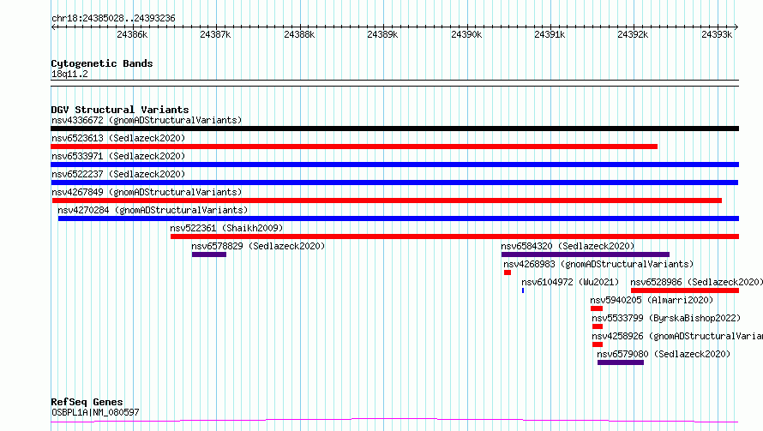Viewport: 763px width, 431px height.
Task: Select the nsv6522237 blue variant bar
Action: point(394,183)
